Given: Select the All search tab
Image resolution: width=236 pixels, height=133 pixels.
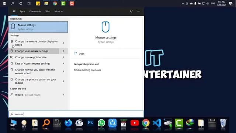Looking at the screenshot, I should [x=14, y=11].
